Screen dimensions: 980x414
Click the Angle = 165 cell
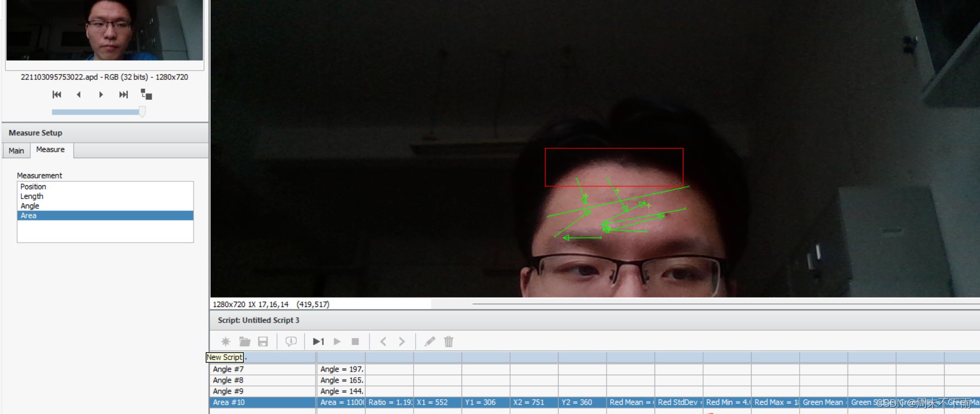click(x=341, y=380)
